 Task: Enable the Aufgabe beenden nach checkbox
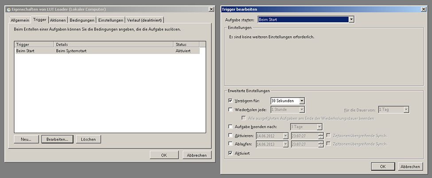(x=230, y=127)
